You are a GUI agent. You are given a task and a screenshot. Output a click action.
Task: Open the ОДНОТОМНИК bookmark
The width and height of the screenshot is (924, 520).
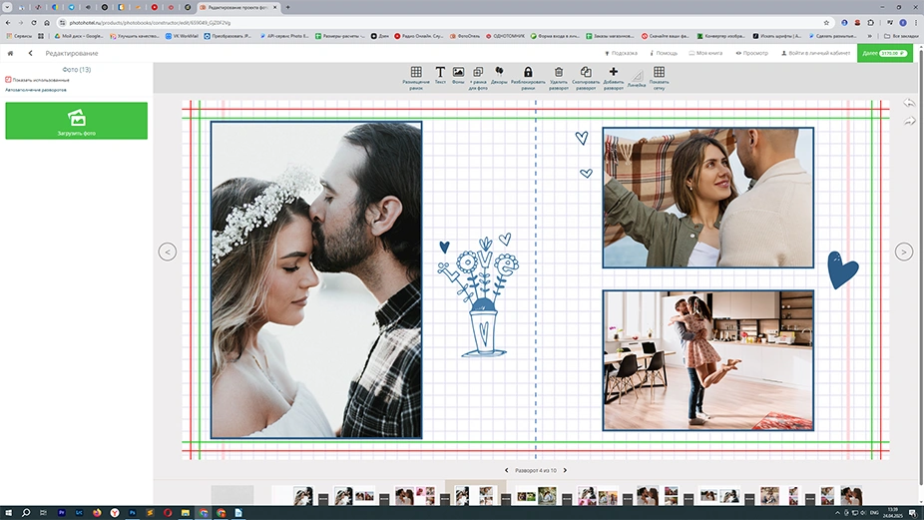click(505, 36)
